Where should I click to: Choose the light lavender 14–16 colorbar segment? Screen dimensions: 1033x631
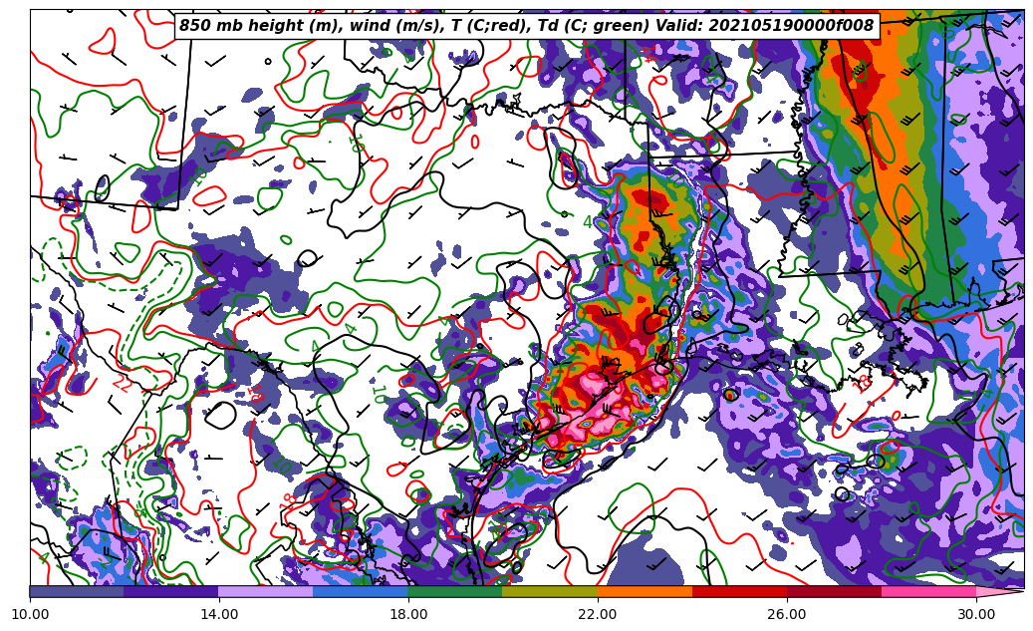pos(266,591)
